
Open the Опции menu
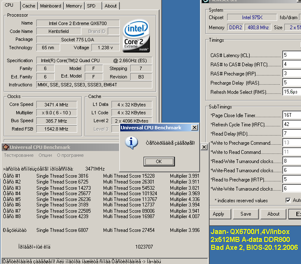[46, 155]
